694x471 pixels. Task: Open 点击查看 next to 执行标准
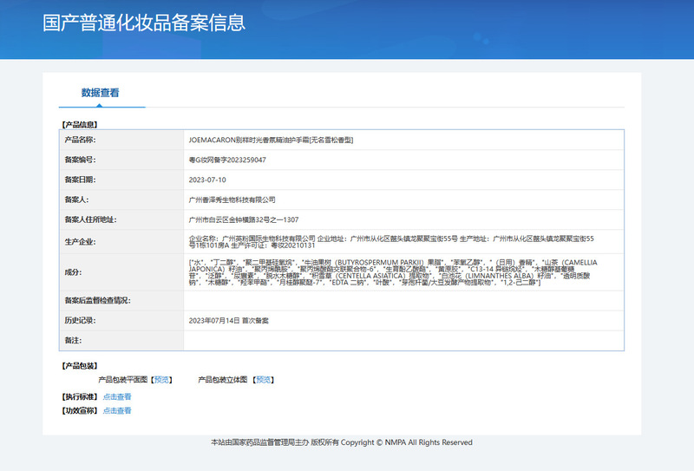pyautogui.click(x=117, y=396)
